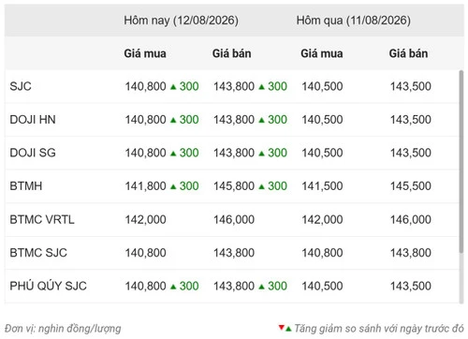Screen dimensions: 468x339
Task: Click BTMC SJC buy price 140,800 today
Action: 145,253
